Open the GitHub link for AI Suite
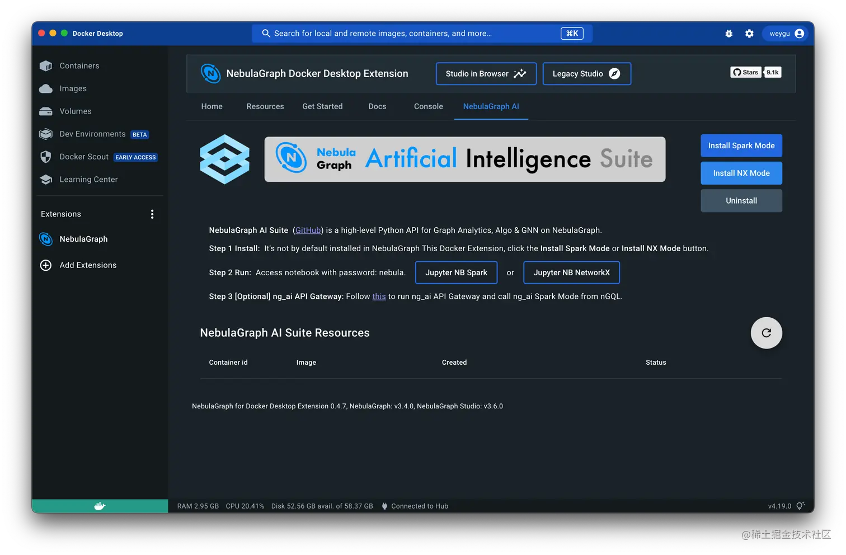This screenshot has width=846, height=555. 308,231
